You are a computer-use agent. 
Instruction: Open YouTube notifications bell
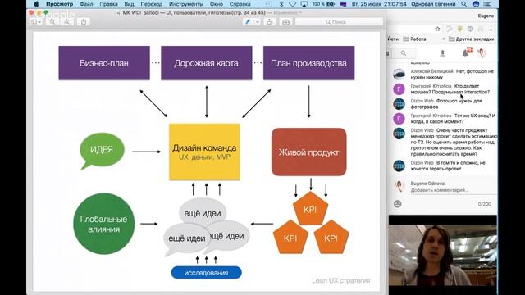click(467, 52)
